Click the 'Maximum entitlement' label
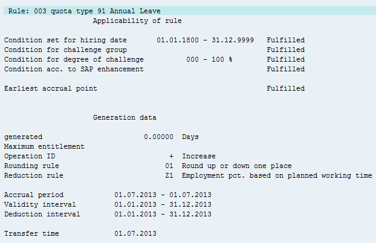Viewport: 376px width, 243px height. [44, 146]
